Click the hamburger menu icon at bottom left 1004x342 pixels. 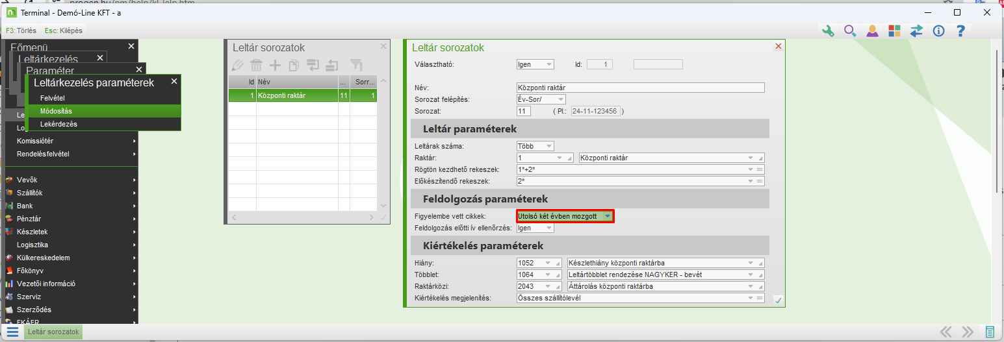click(12, 332)
